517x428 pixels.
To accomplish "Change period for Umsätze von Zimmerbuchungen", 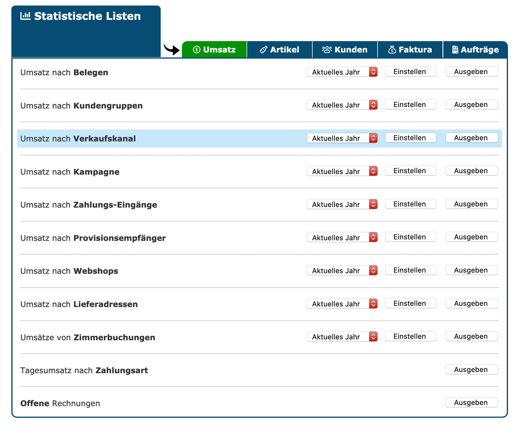I will [342, 337].
